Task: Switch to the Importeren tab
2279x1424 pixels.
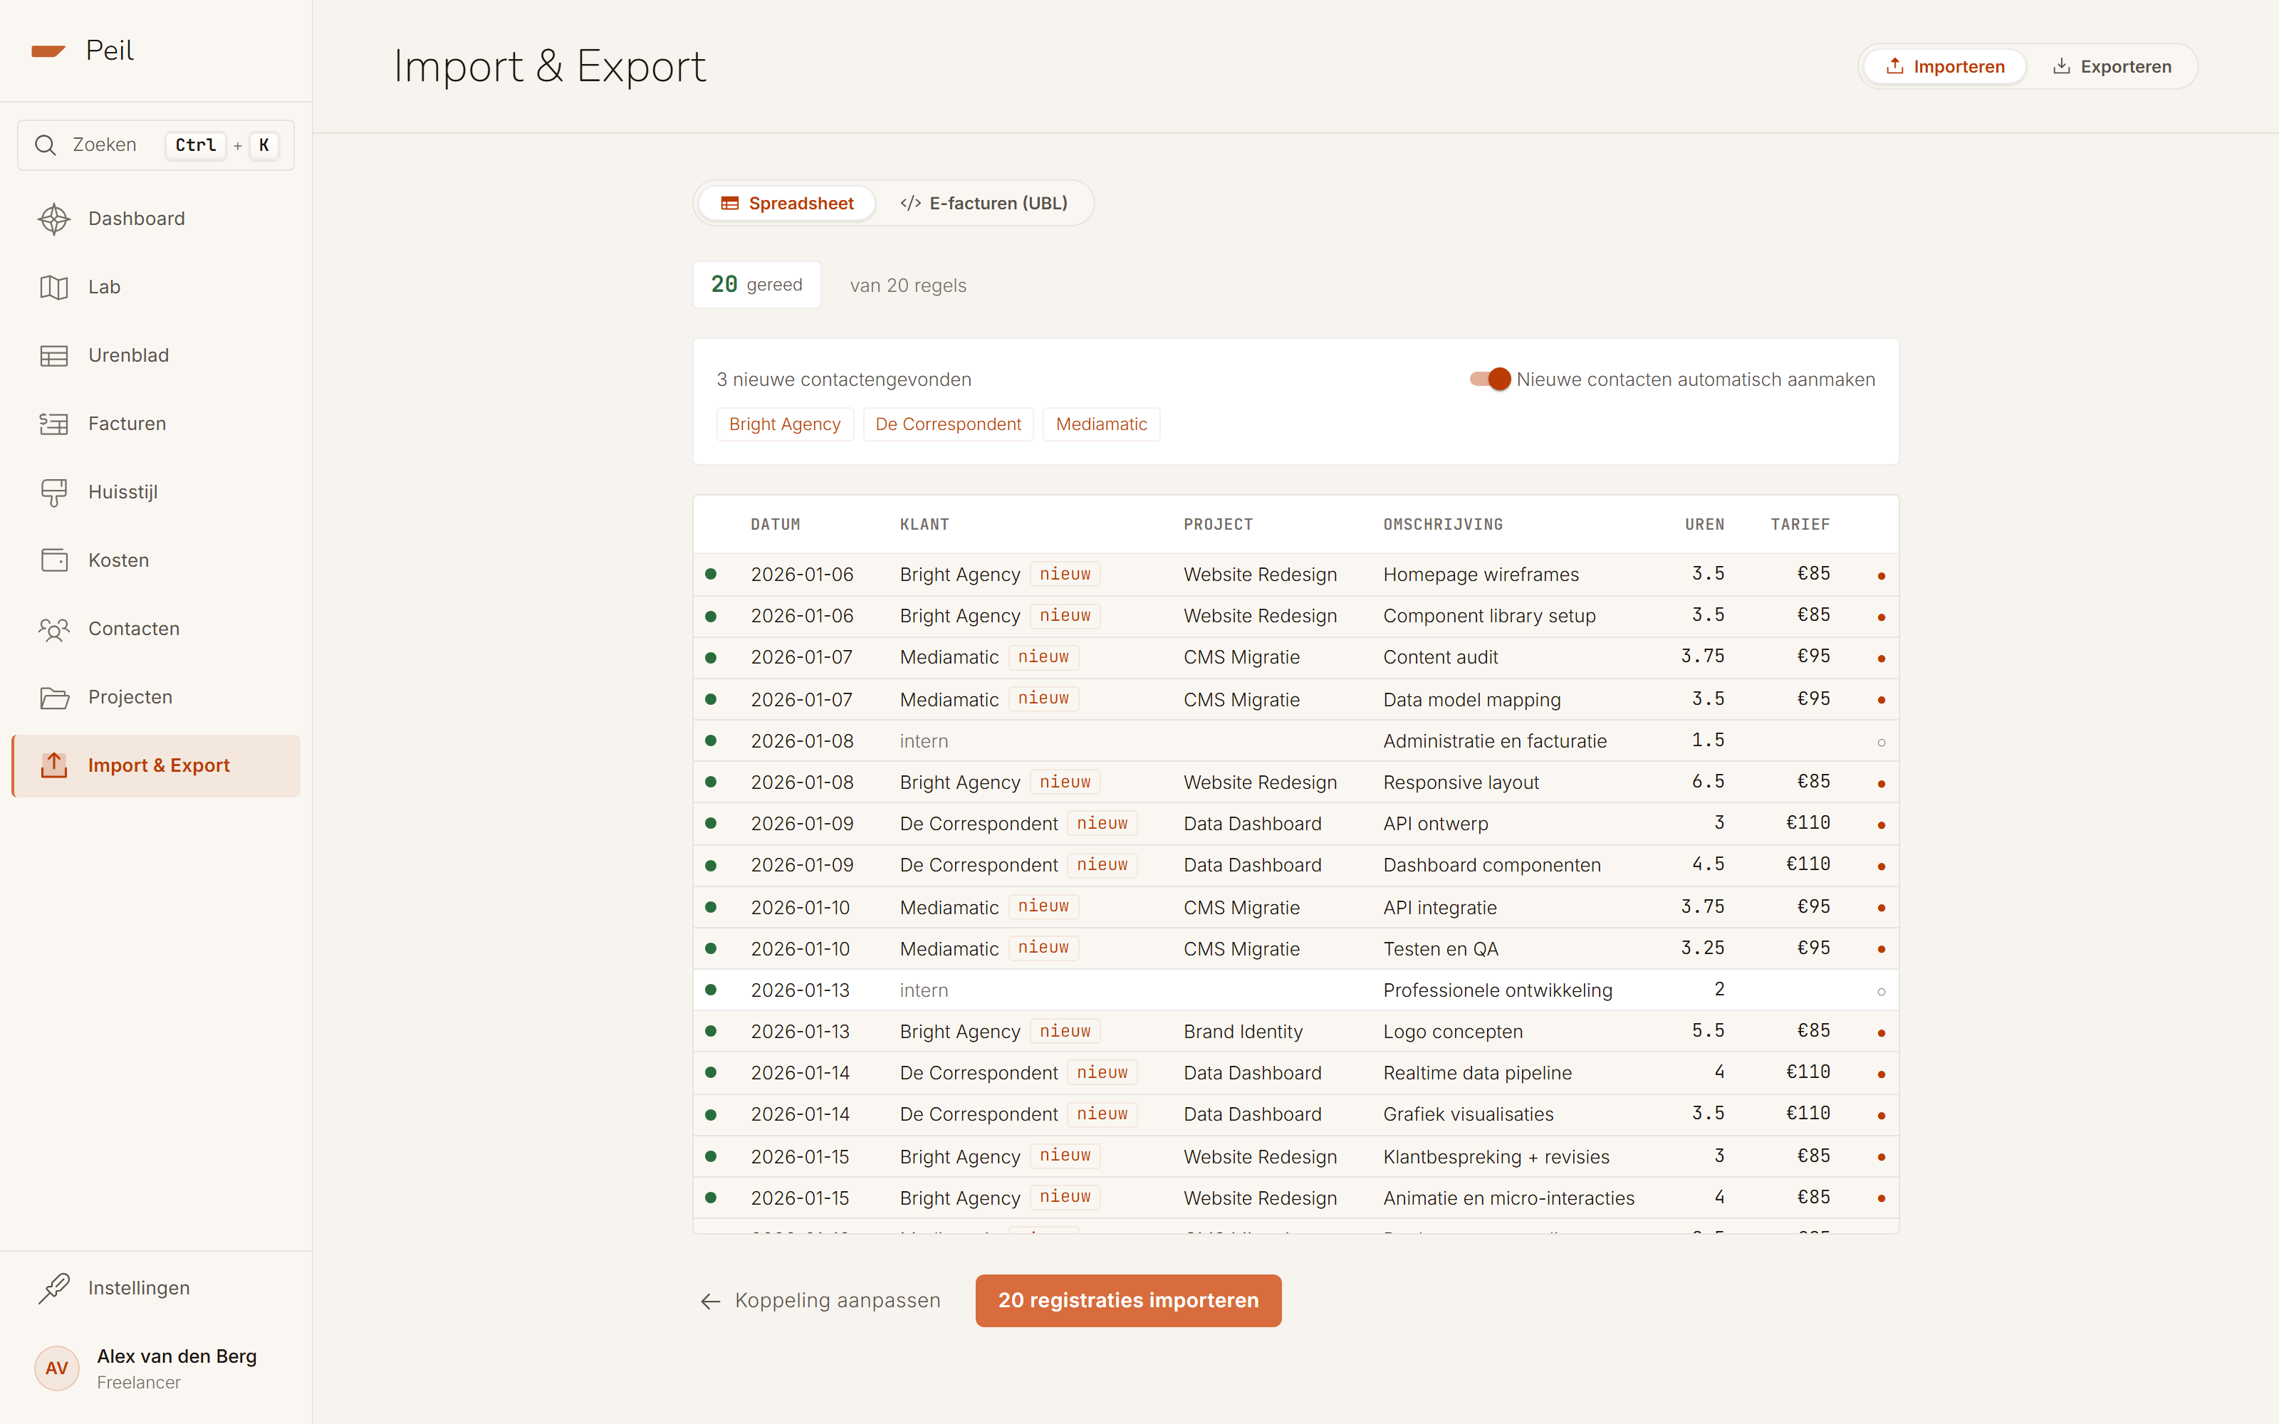Action: (1945, 67)
